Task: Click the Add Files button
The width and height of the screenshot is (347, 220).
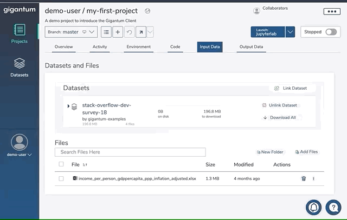Action: click(x=307, y=152)
